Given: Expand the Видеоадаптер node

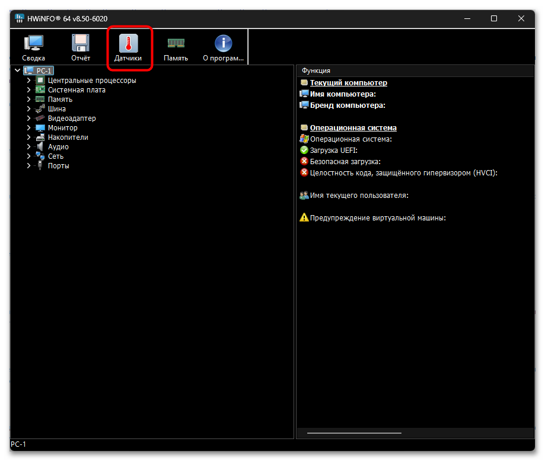Looking at the screenshot, I should click(29, 118).
